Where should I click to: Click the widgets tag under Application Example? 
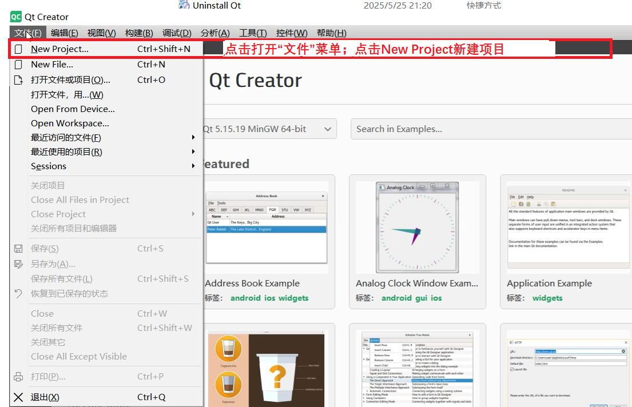coord(547,298)
